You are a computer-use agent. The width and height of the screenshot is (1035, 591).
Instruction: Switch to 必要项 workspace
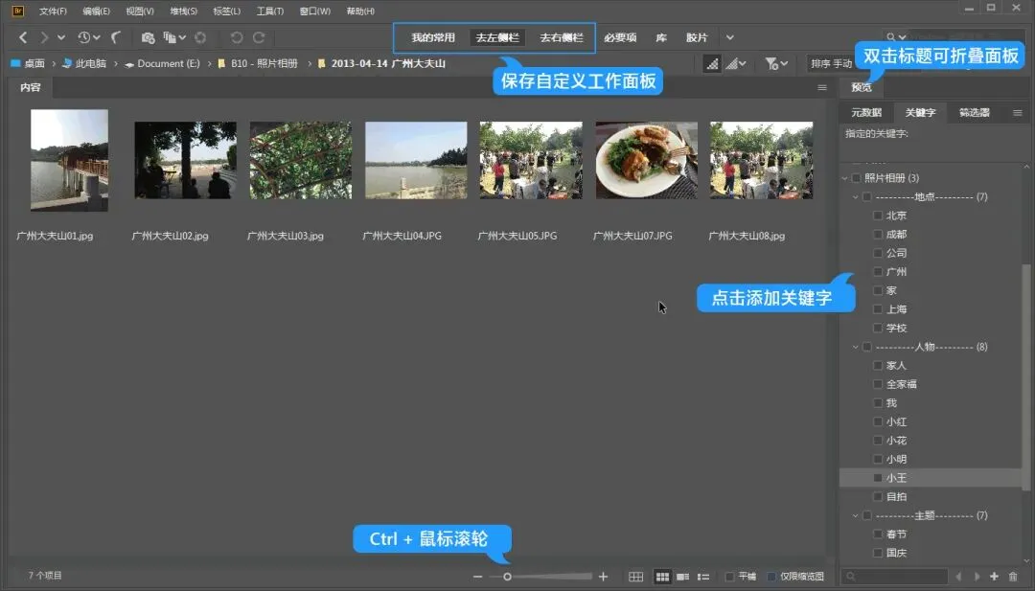[620, 37]
